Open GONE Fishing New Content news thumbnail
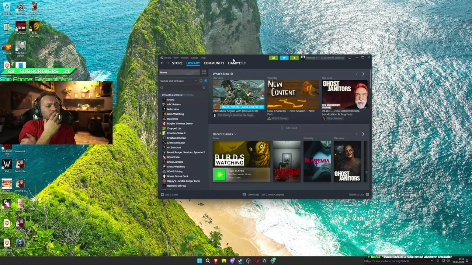 click(293, 94)
